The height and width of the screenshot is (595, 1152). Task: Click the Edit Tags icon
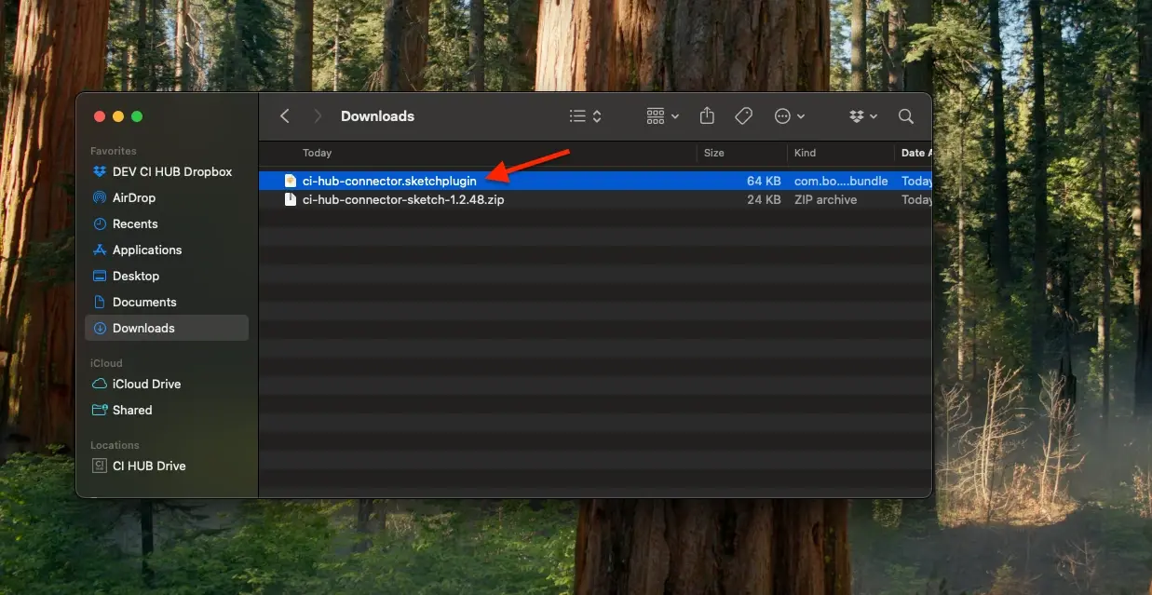pyautogui.click(x=743, y=115)
